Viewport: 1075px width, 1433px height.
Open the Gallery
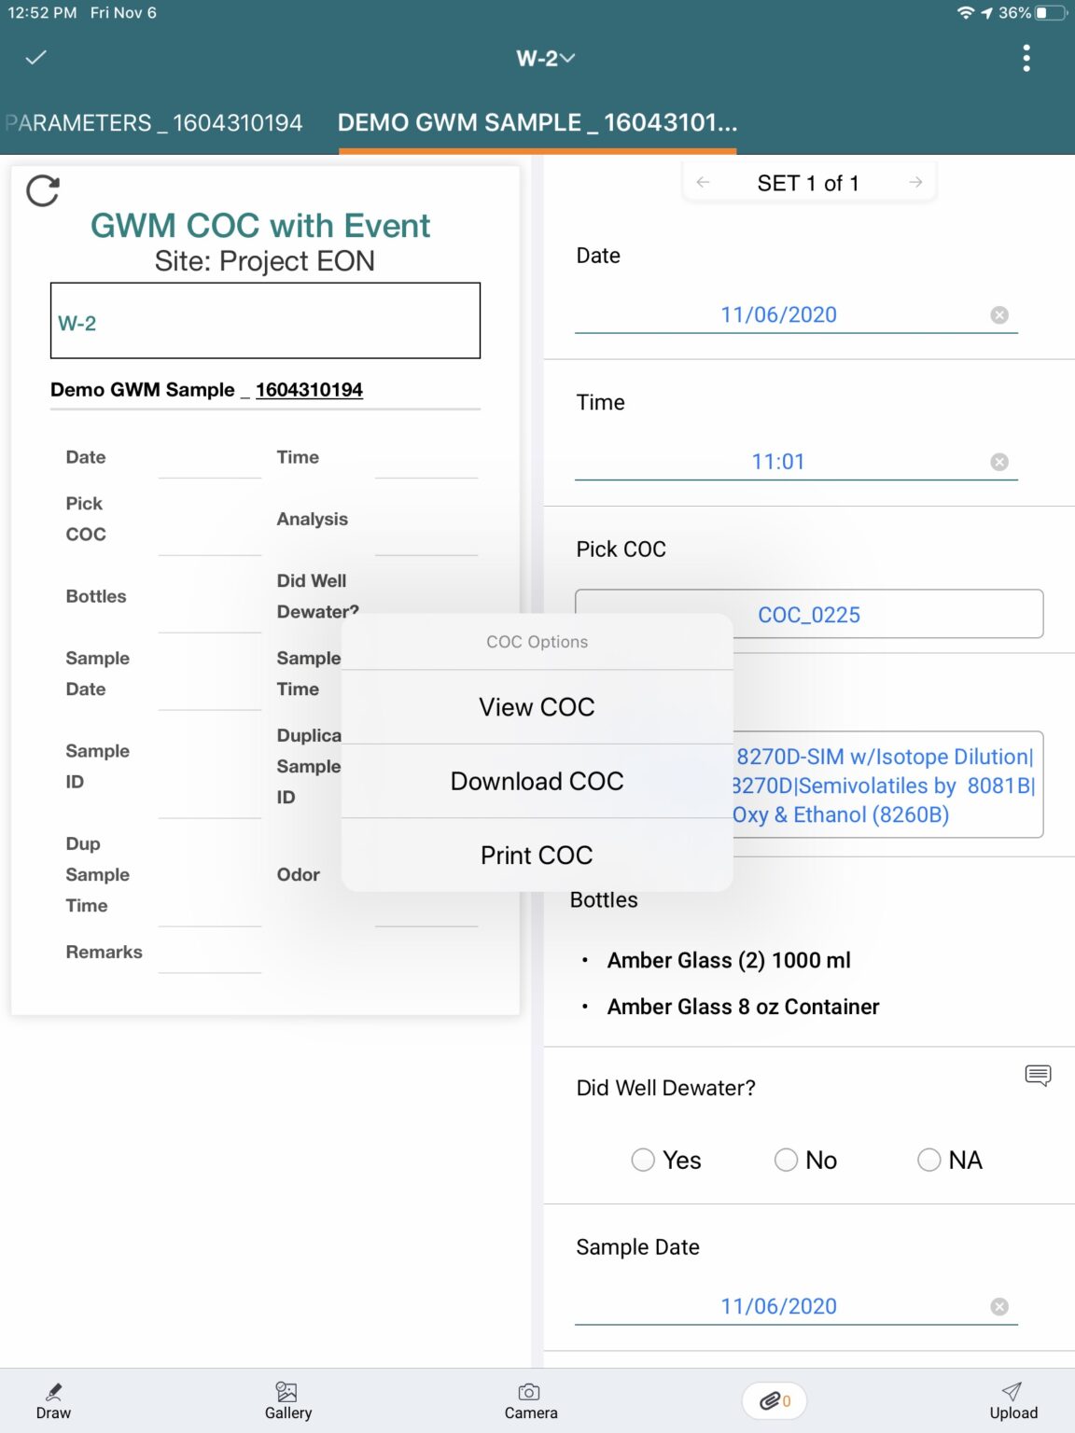point(287,1399)
